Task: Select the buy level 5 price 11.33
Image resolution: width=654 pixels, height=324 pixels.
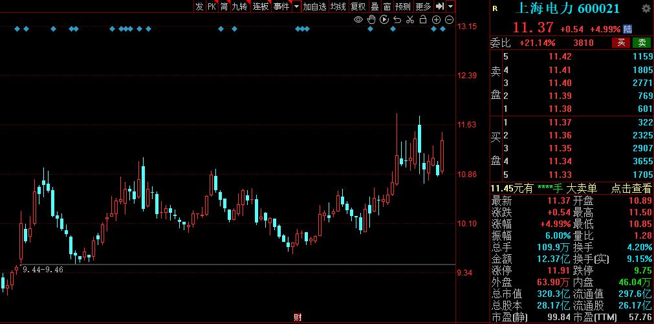Action: click(x=560, y=175)
